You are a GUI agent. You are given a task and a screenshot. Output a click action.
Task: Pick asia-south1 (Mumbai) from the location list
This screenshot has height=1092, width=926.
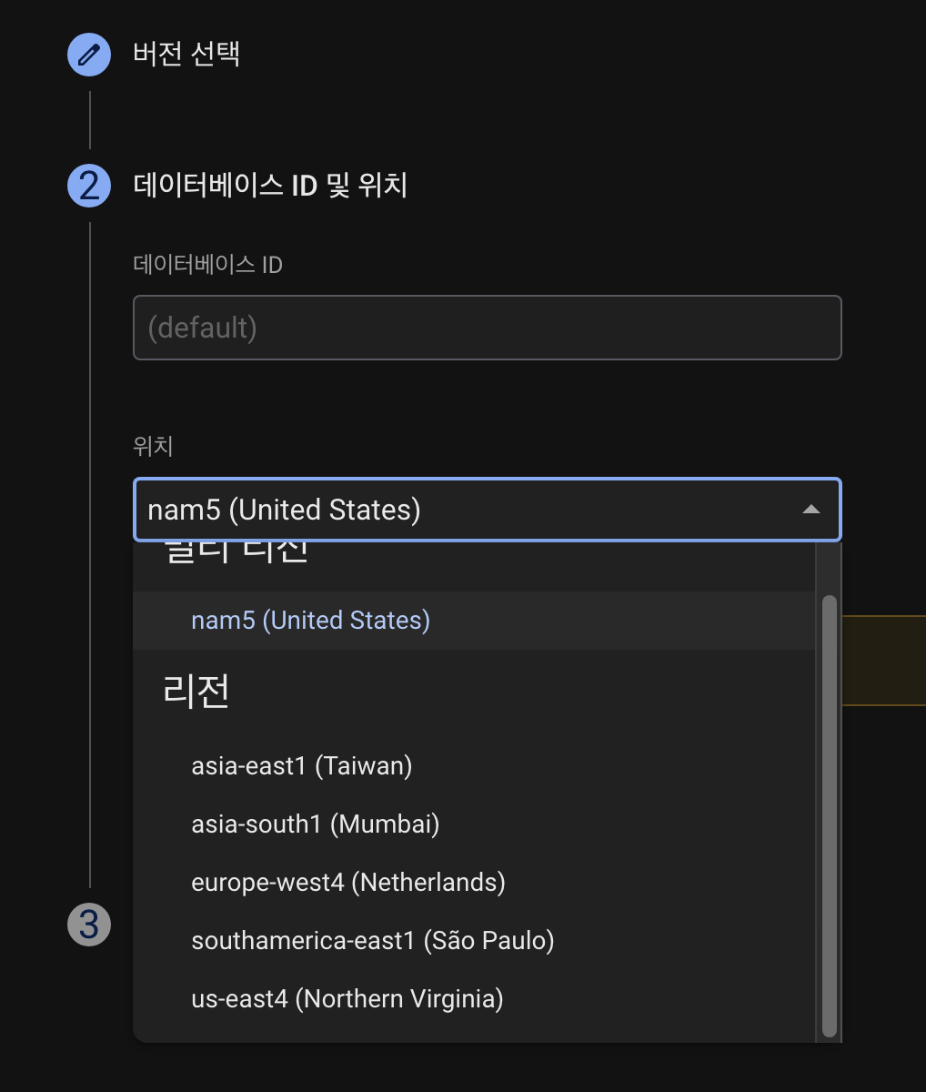pos(315,824)
